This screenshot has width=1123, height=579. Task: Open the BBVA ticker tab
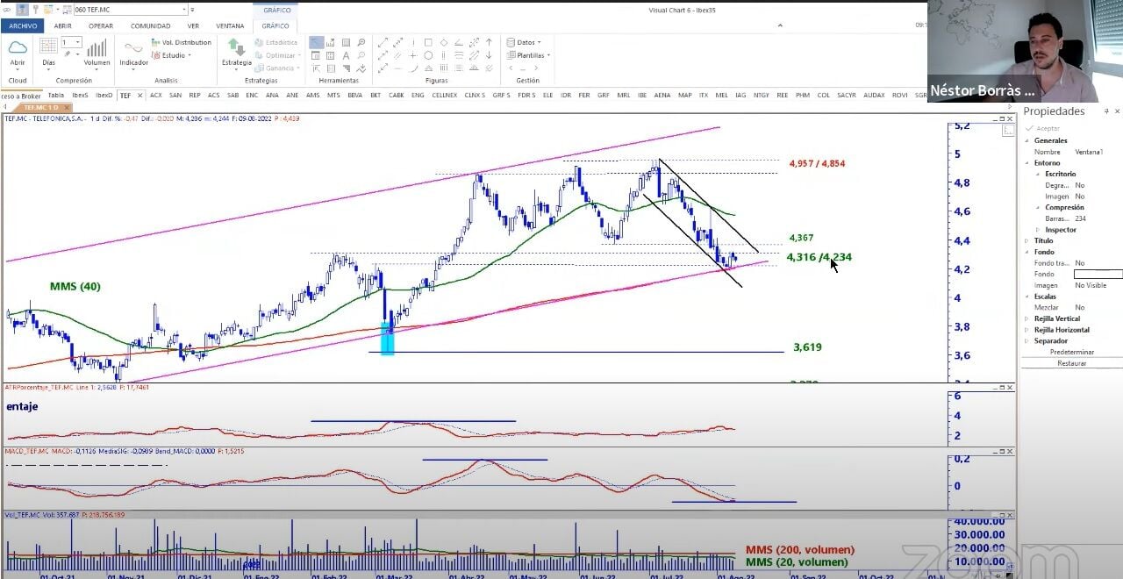(354, 95)
